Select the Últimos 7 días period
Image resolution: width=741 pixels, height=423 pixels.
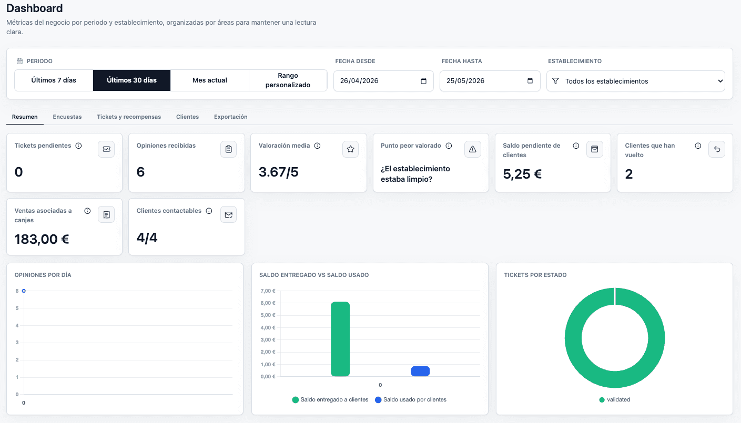pos(54,80)
